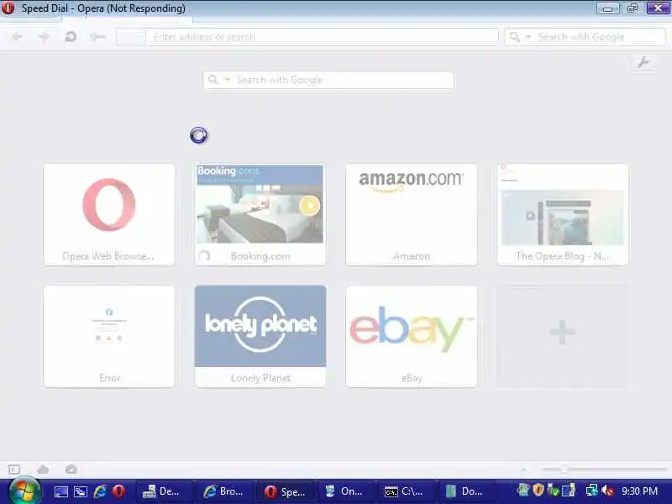Toggle the panels icon in status bar
The height and width of the screenshot is (504, 672).
pos(14,470)
